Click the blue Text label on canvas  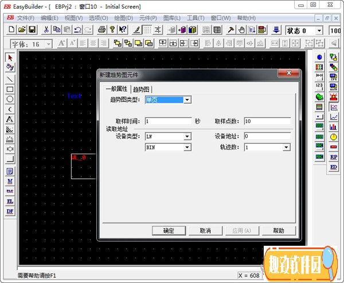pos(75,96)
